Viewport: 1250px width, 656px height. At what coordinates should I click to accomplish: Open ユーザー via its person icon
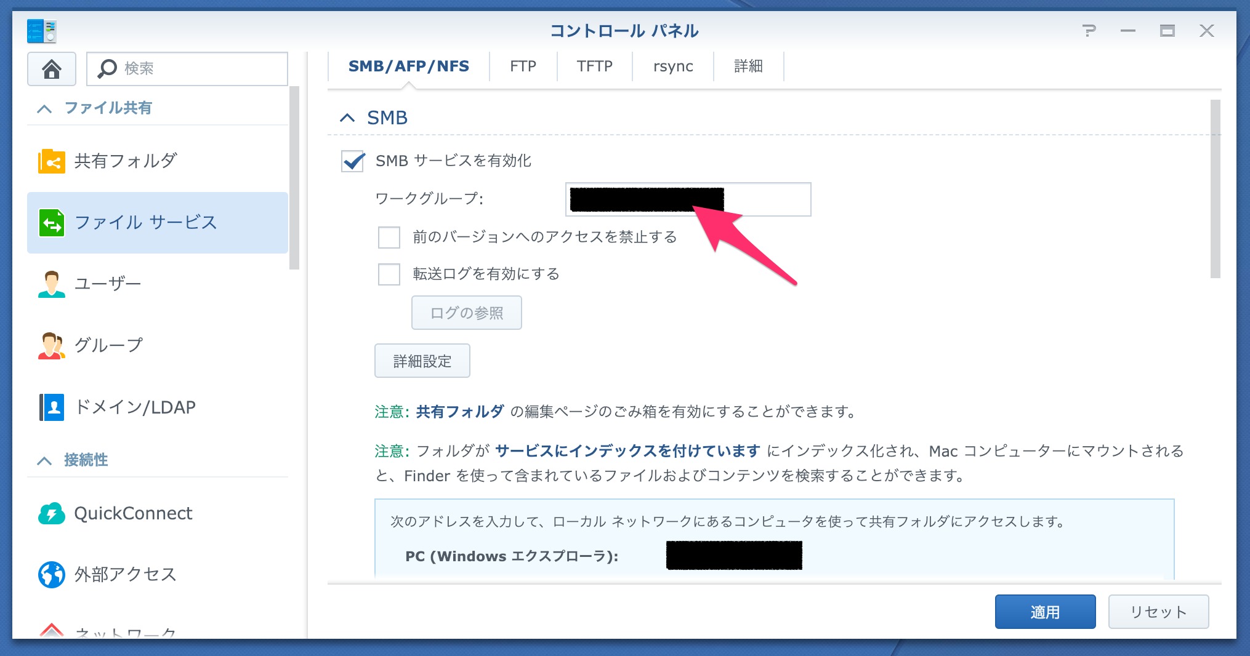pyautogui.click(x=52, y=284)
